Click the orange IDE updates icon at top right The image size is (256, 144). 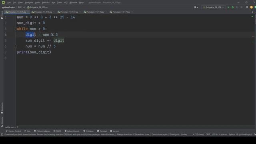(251, 7)
